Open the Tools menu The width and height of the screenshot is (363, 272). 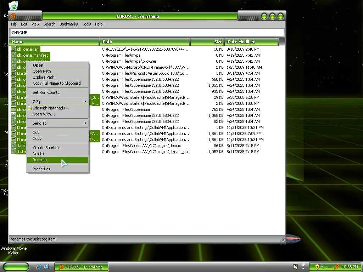(86, 24)
